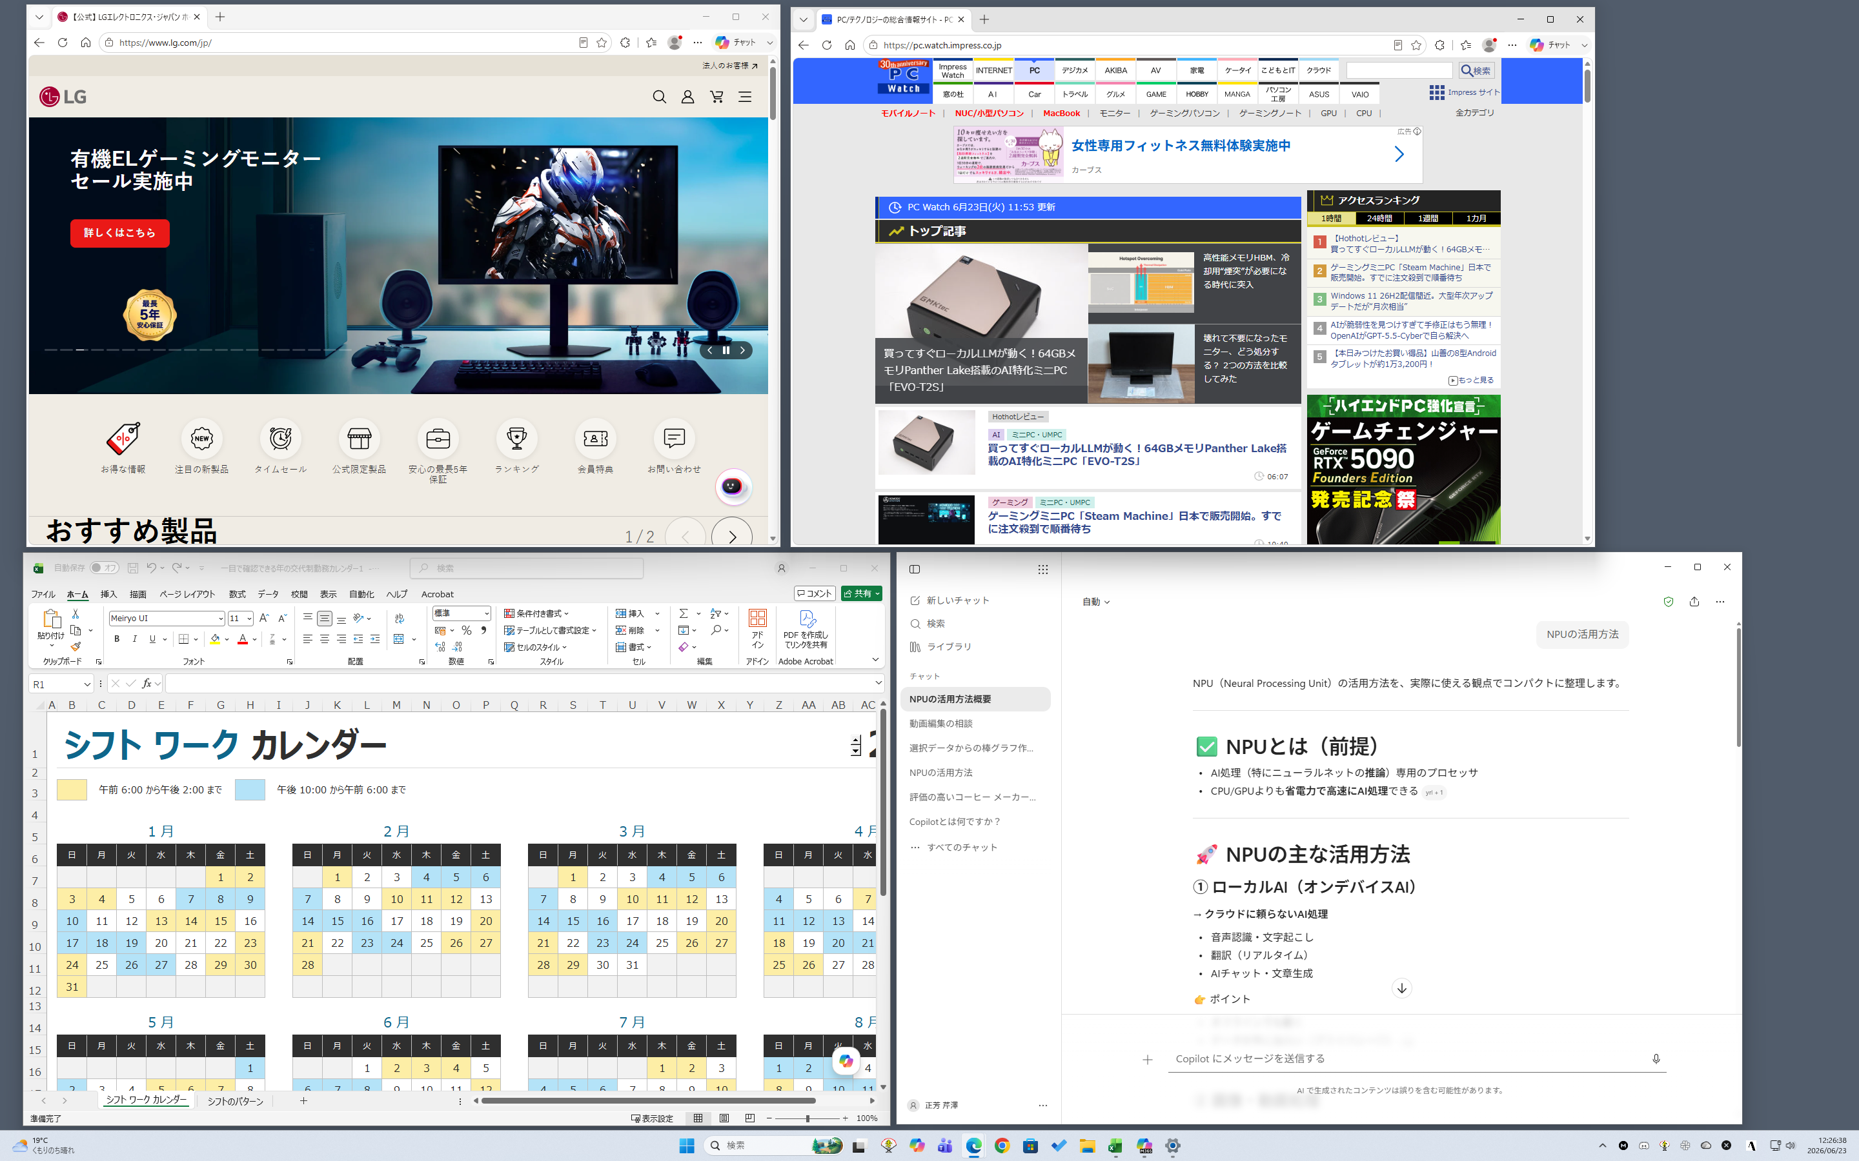Click the share icon in the Copilot header
The width and height of the screenshot is (1859, 1161).
coord(1694,602)
